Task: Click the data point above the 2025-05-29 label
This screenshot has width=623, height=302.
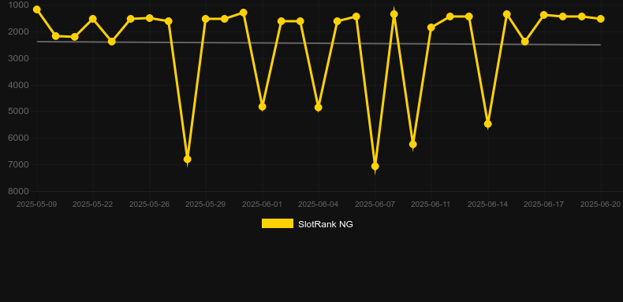Action: click(x=205, y=19)
